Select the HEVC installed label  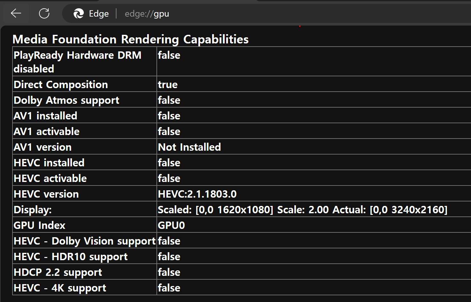click(49, 163)
